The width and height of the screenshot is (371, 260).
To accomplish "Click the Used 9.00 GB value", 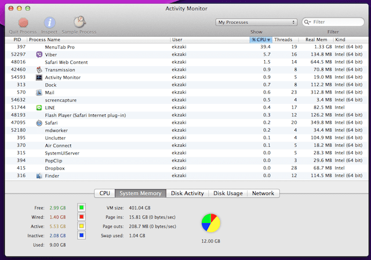I will 57,245.
